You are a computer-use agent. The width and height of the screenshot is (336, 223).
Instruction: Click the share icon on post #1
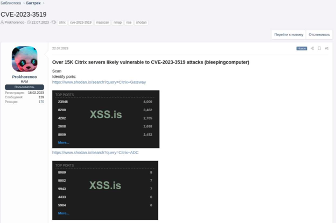pos(312,48)
